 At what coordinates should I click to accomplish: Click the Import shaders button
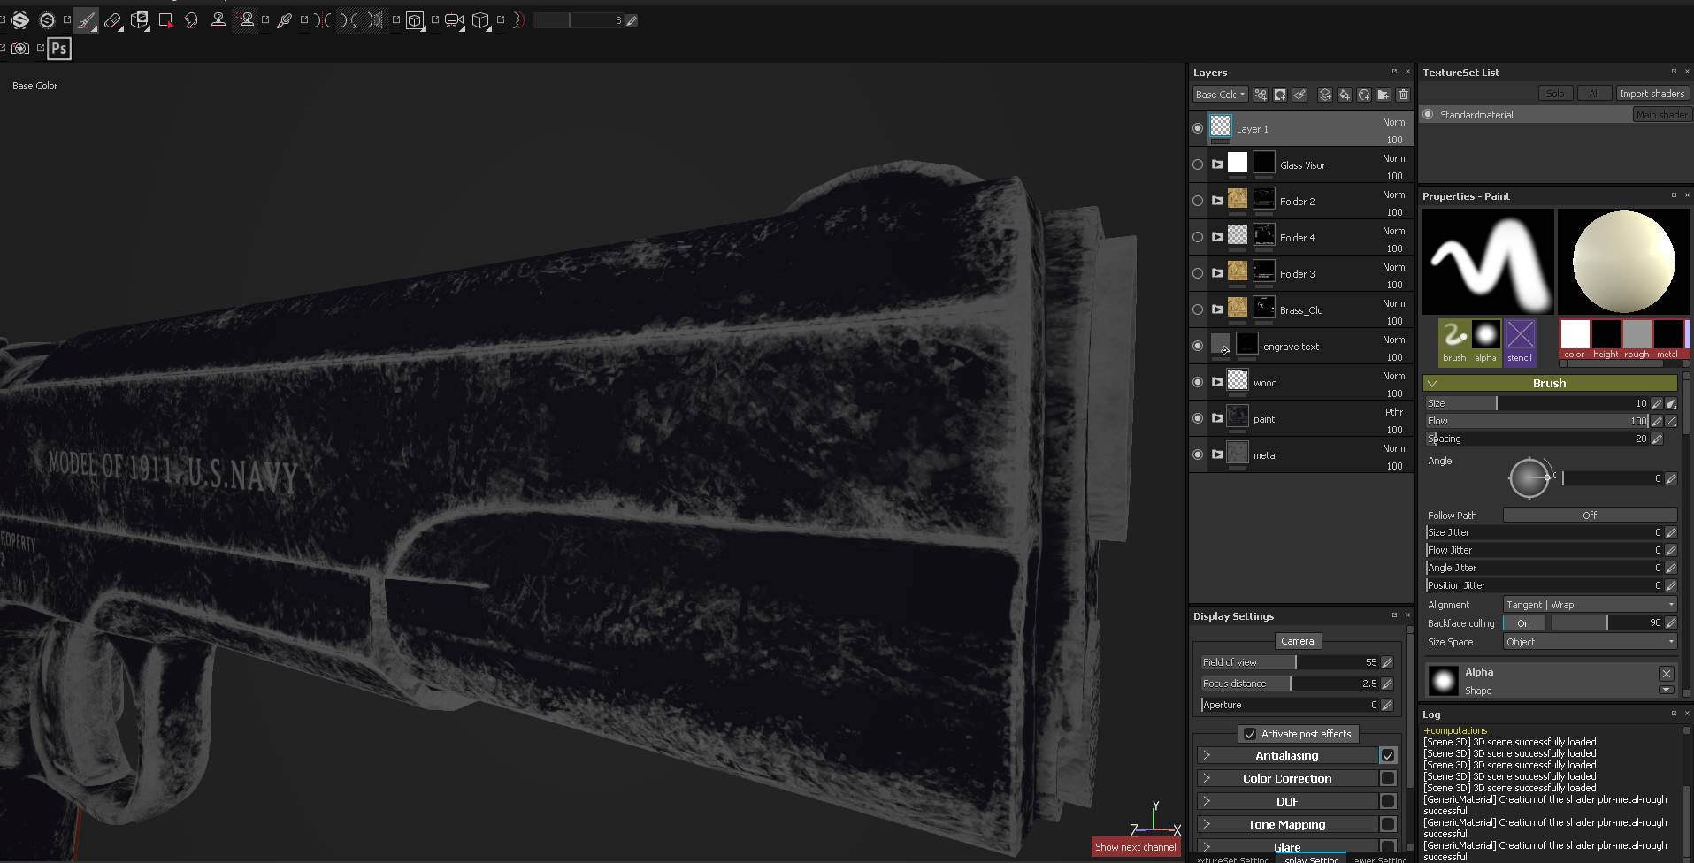[1651, 93]
